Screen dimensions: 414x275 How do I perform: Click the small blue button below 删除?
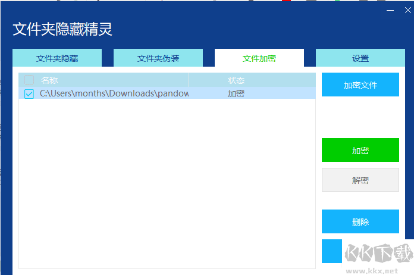pyautogui.click(x=332, y=251)
